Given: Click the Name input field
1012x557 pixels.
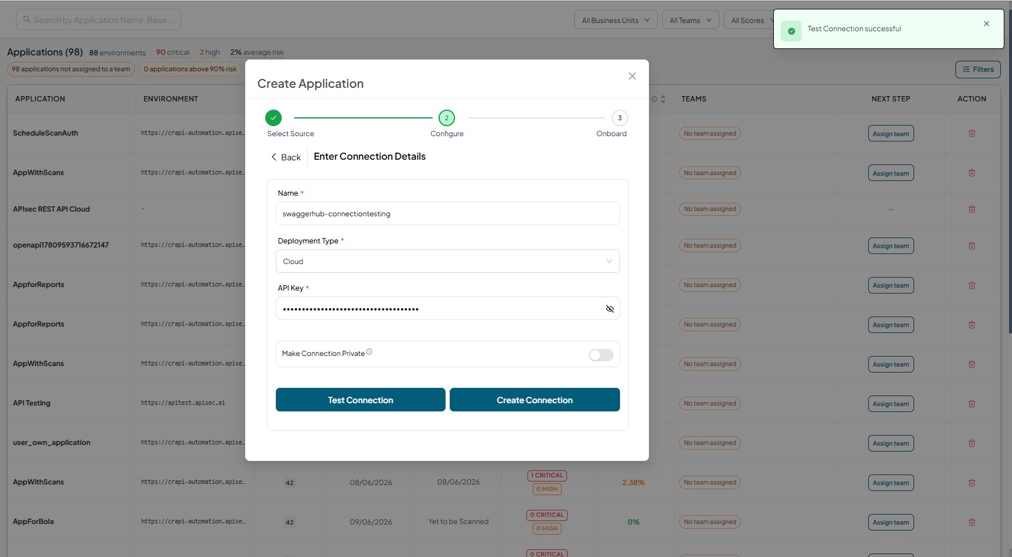Looking at the screenshot, I should (448, 213).
